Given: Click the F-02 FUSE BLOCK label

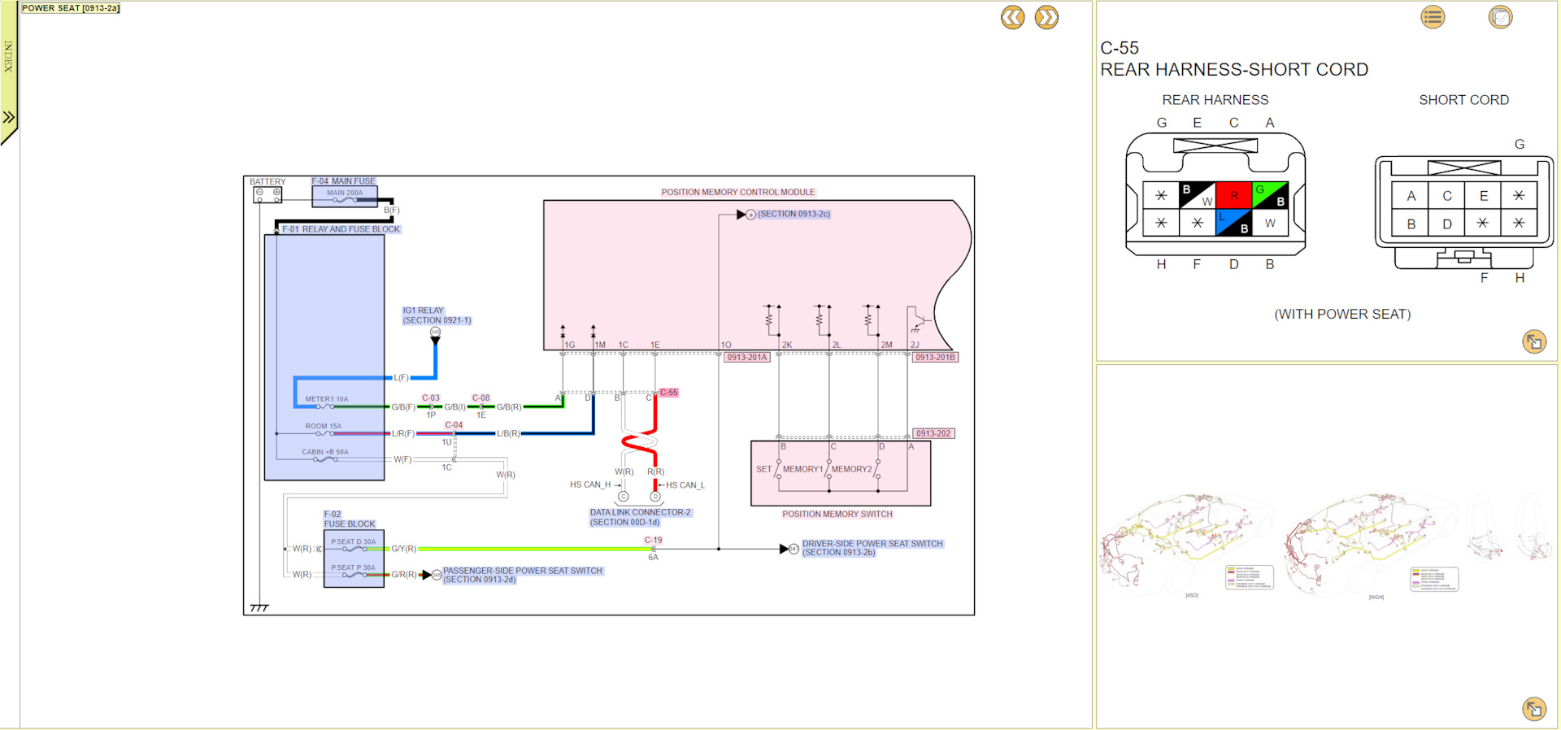Looking at the screenshot, I should (350, 519).
